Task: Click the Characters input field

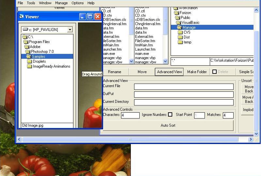Action: click(x=130, y=115)
